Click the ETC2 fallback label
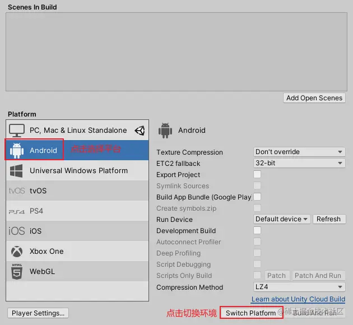Viewport: 353px width, 325px height. (x=178, y=164)
